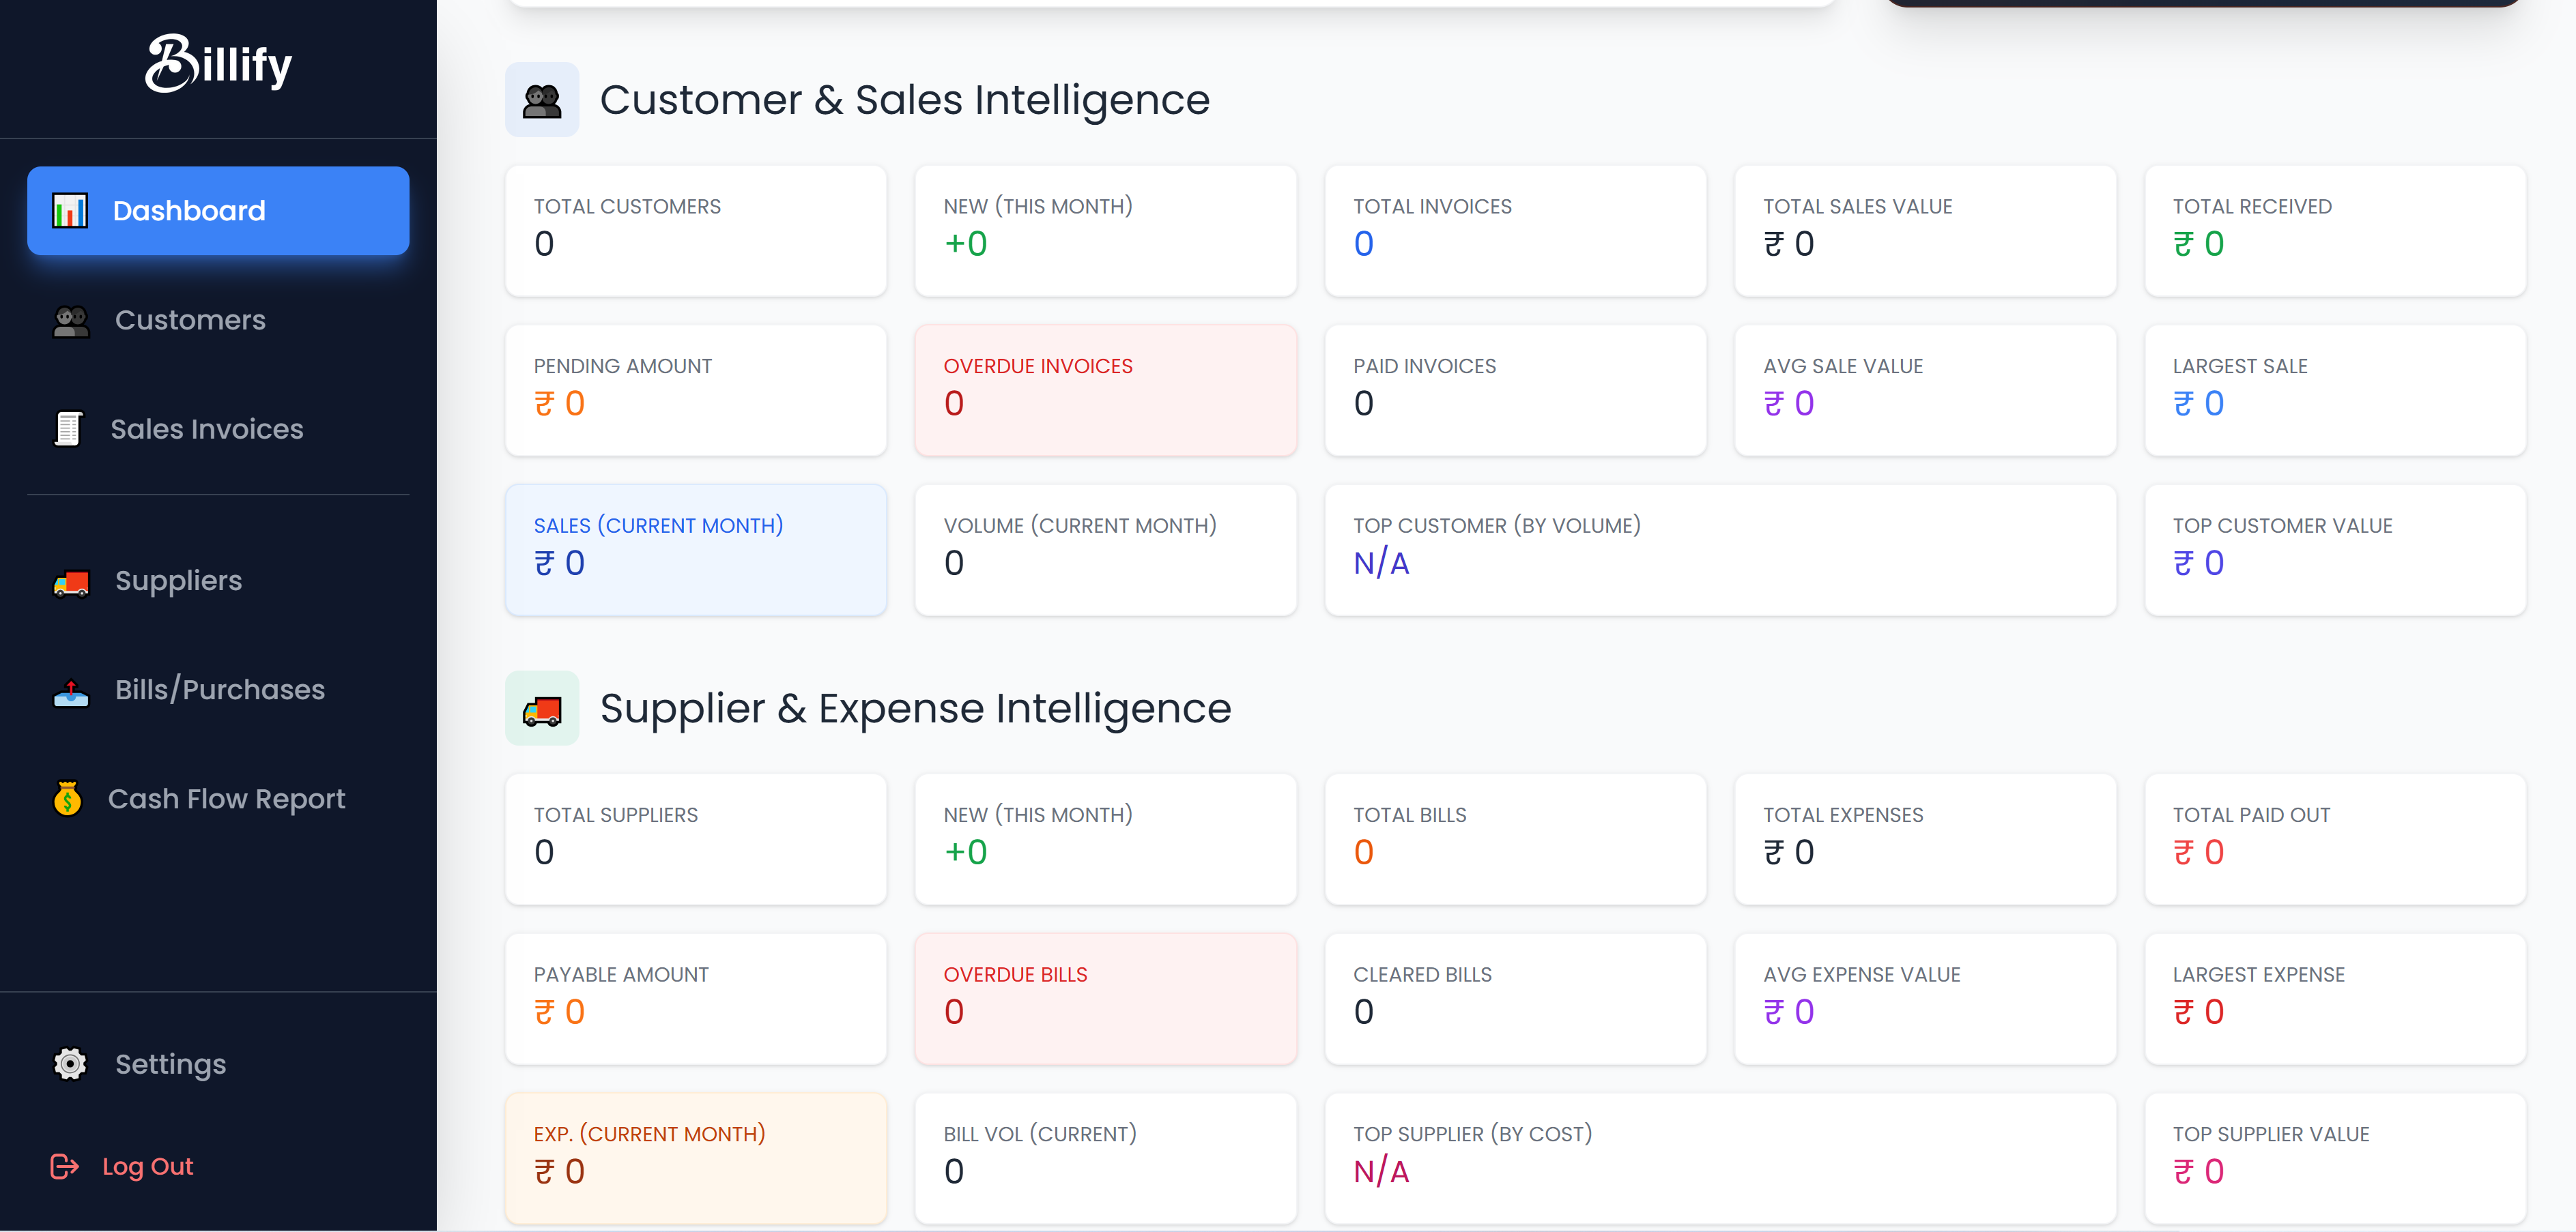Viewport: 2576px width, 1232px height.
Task: Click the Settings gear icon
Action: pyautogui.click(x=70, y=1064)
